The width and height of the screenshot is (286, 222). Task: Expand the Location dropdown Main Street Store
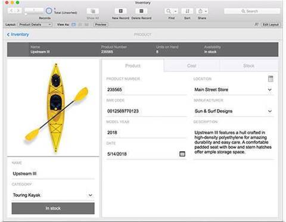coord(269,90)
